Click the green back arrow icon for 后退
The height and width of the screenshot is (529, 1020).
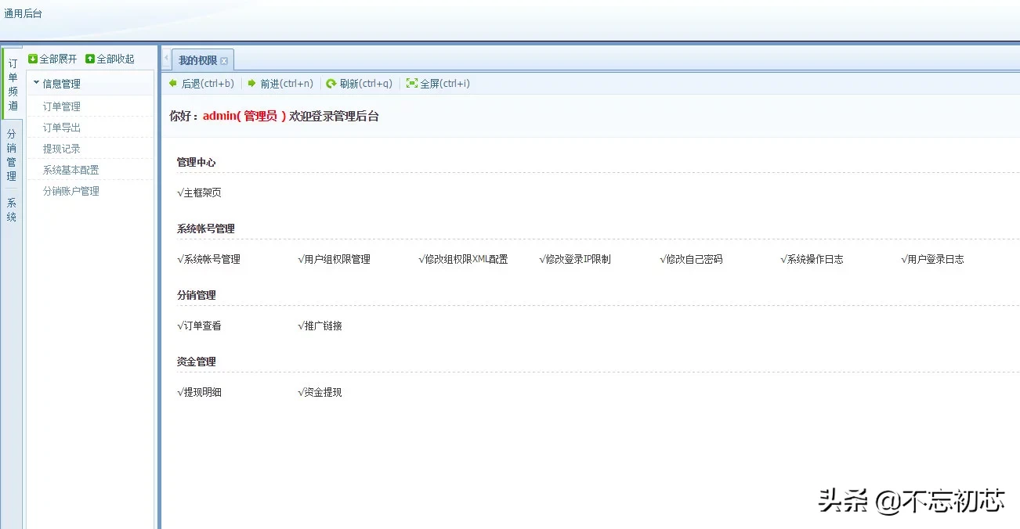coord(173,83)
